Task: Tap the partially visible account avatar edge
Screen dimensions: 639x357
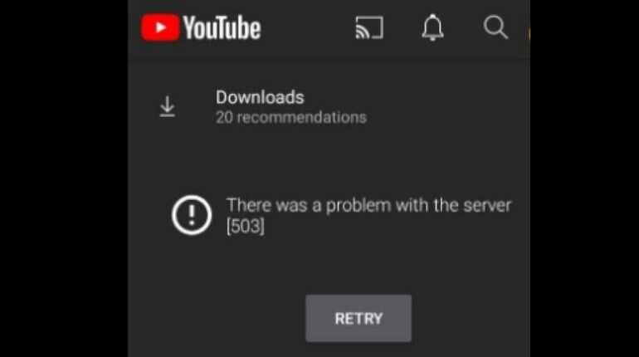Action: [x=529, y=33]
